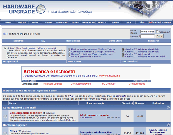Click Tutte le news link
The height and width of the screenshot is (135, 173).
[74, 61]
